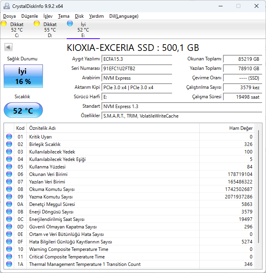Click power on hours 19498 saat
The image size is (266, 273).
click(242, 97)
